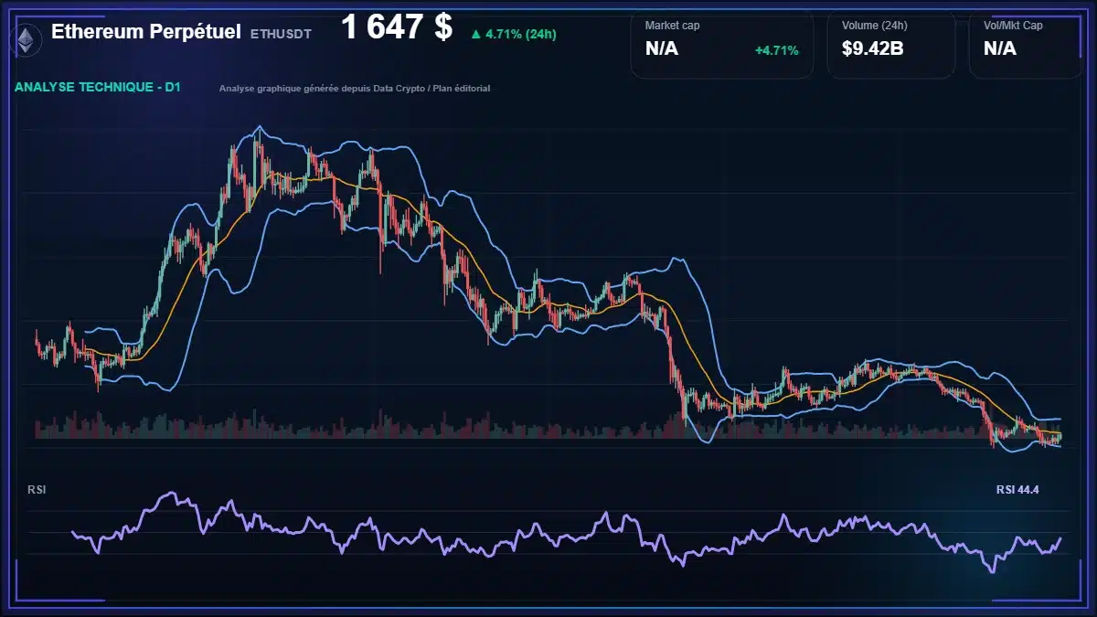
Task: Click the +4.71% value in Market cap card
Action: pyautogui.click(x=776, y=50)
